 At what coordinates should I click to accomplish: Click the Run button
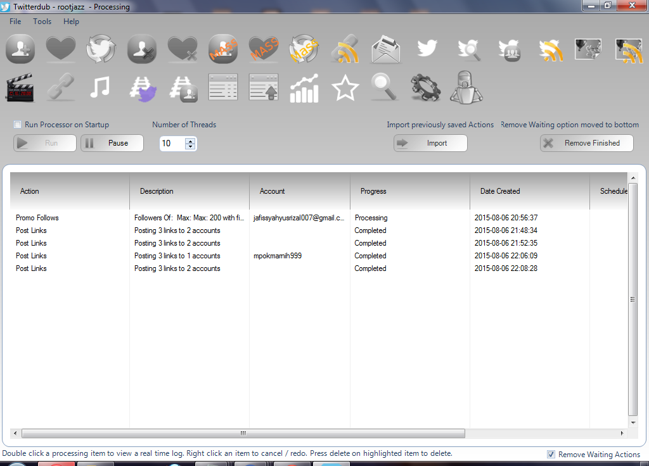45,143
